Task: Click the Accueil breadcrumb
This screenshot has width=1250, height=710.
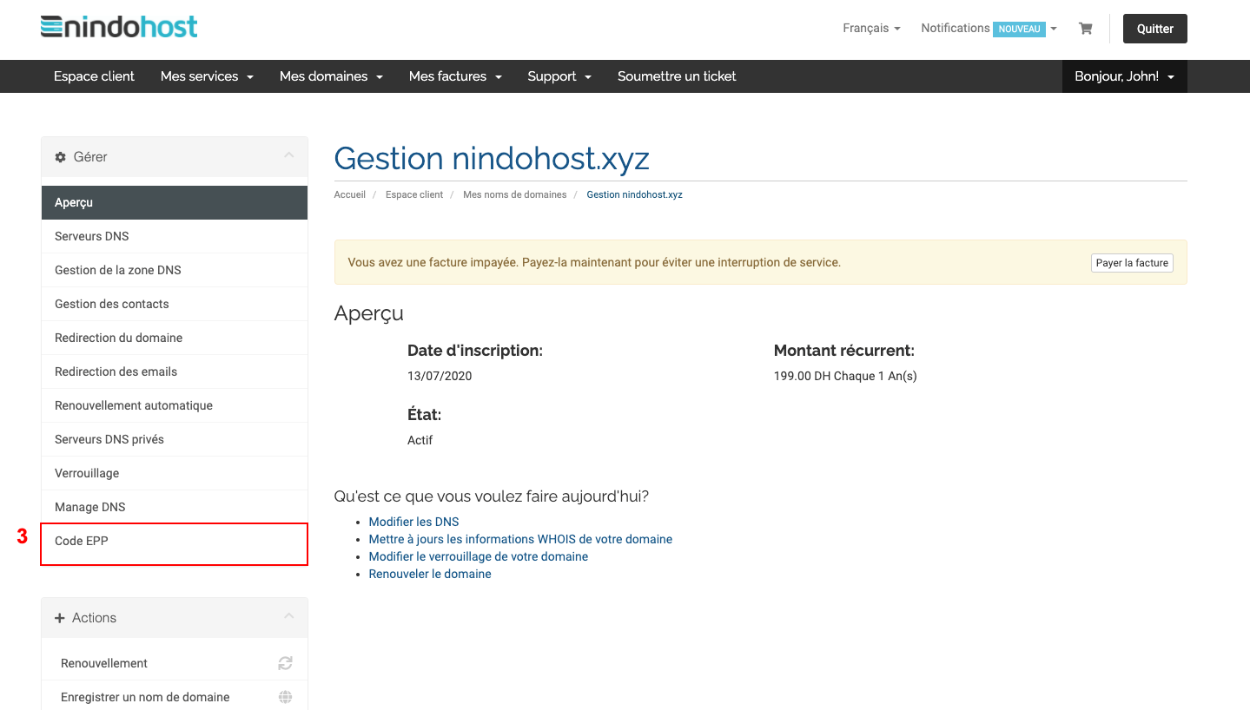Action: [x=350, y=194]
